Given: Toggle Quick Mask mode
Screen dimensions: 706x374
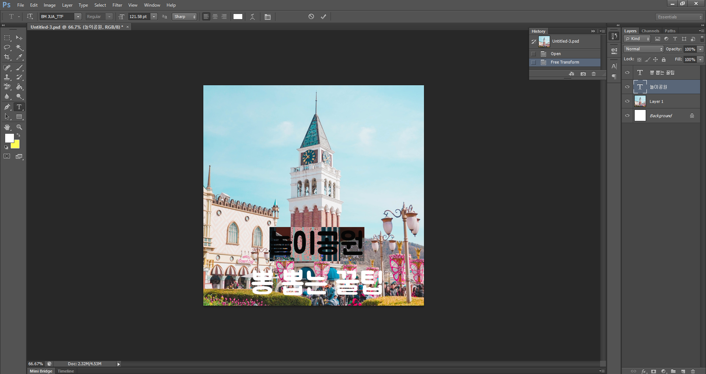Looking at the screenshot, I should (7, 156).
